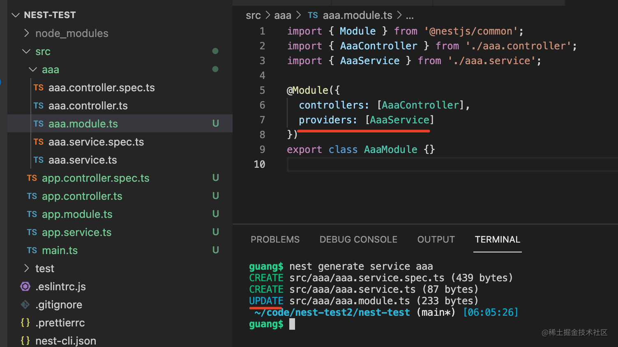The height and width of the screenshot is (347, 618).
Task: Switch to the PROBLEMS tab
Action: click(275, 240)
